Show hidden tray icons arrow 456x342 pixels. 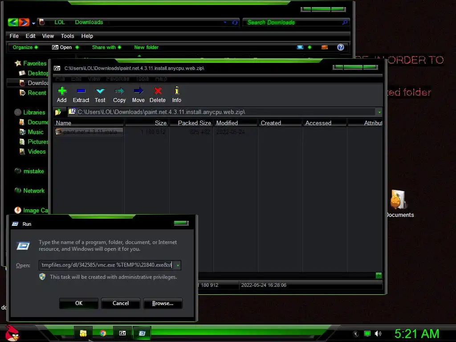[x=356, y=334]
